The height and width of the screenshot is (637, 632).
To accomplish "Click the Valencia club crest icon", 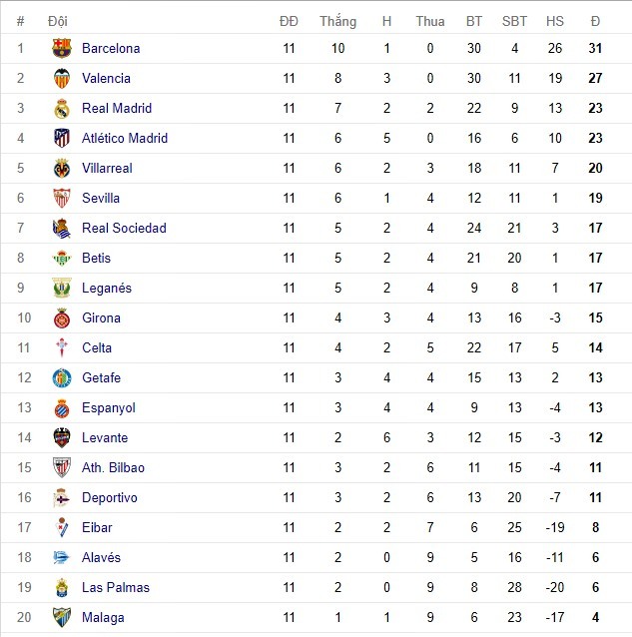I will [62, 78].
